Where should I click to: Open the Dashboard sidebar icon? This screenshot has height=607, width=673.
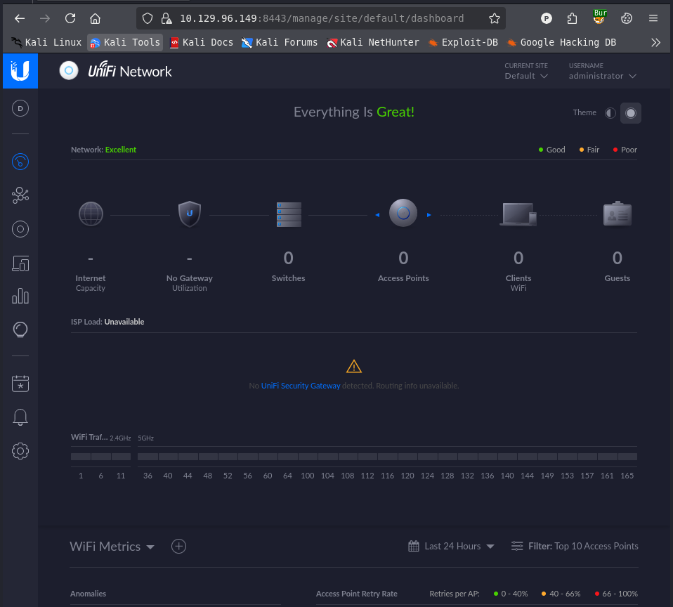pyautogui.click(x=20, y=162)
